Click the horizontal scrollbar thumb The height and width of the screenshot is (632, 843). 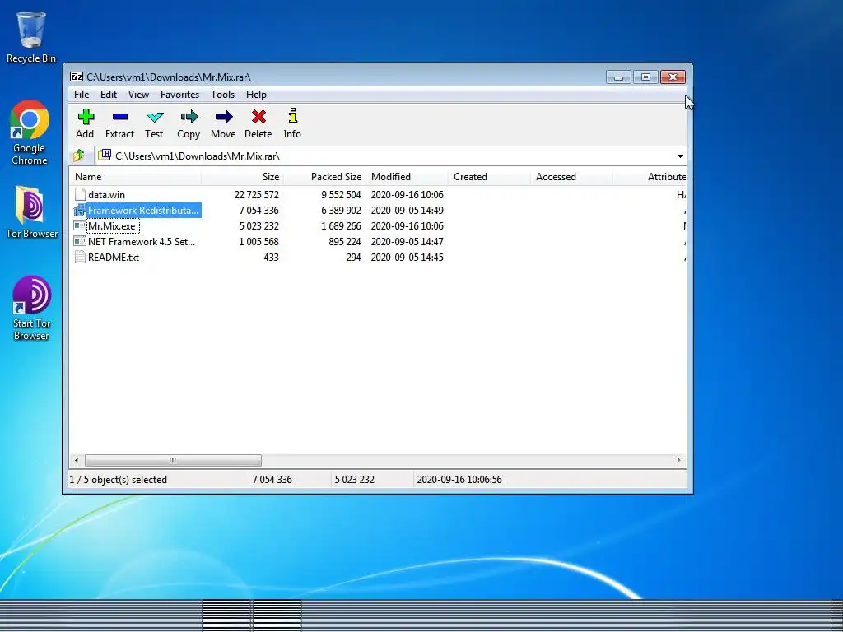pos(173,461)
